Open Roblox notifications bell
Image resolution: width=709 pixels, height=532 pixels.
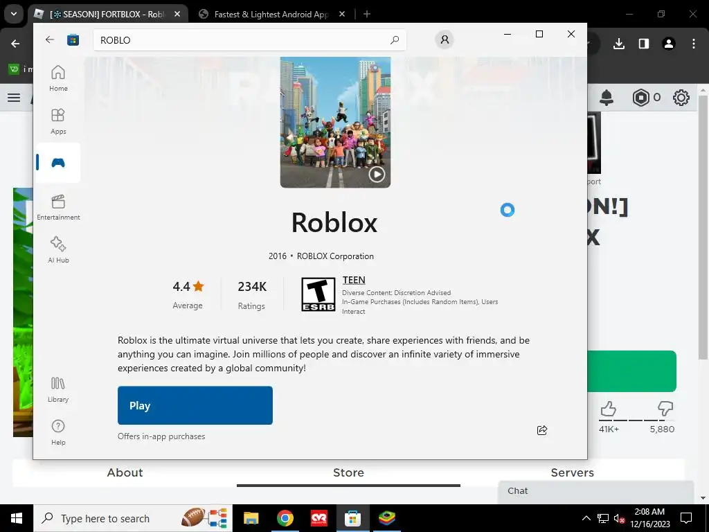(607, 97)
